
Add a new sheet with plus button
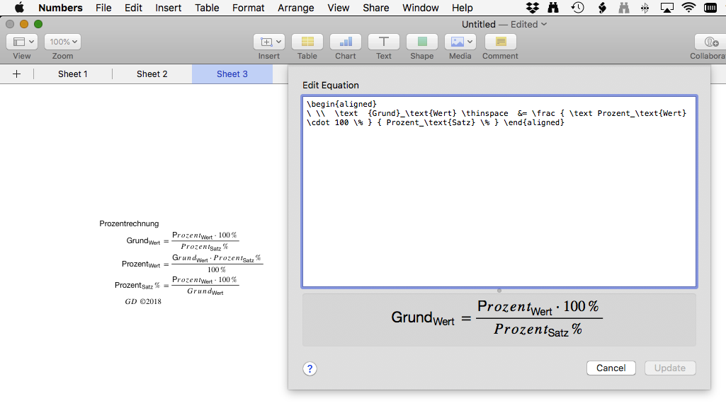pos(17,74)
